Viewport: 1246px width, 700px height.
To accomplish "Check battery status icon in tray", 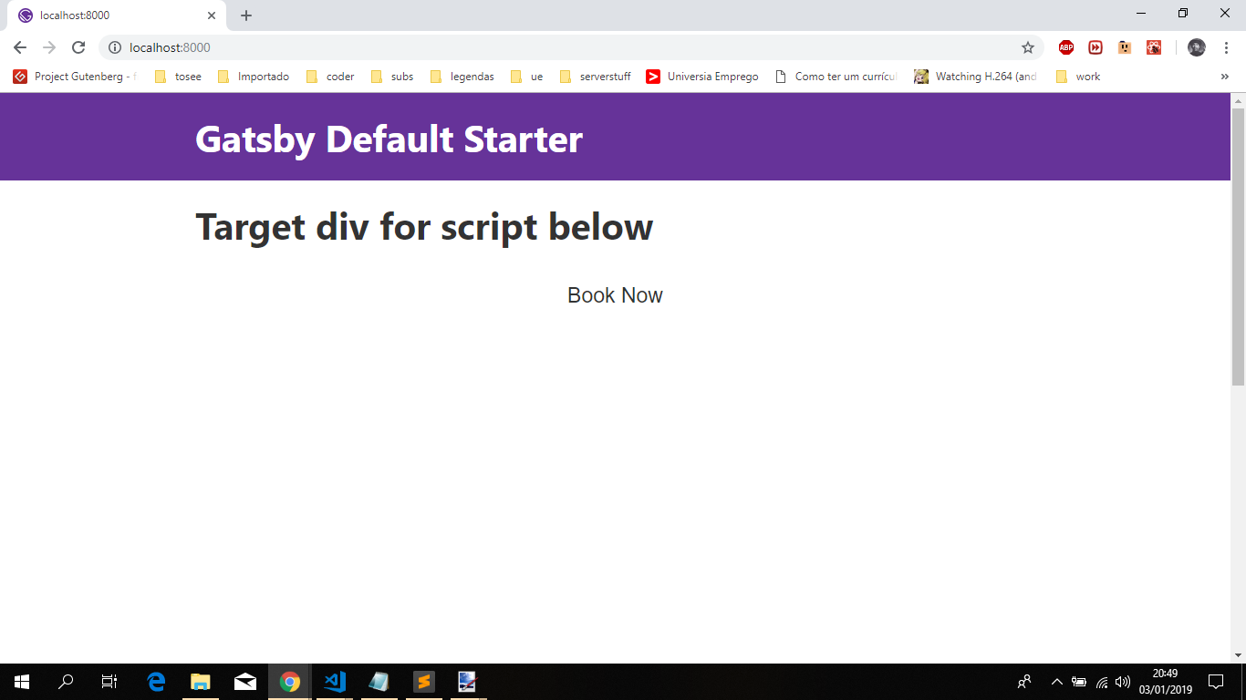I will point(1079,682).
